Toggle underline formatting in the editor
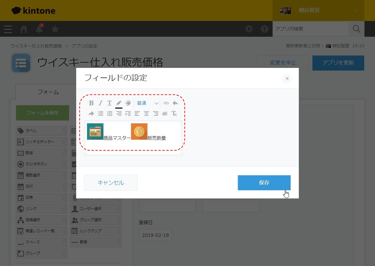Screen dimensions: 375x266 coord(109,103)
